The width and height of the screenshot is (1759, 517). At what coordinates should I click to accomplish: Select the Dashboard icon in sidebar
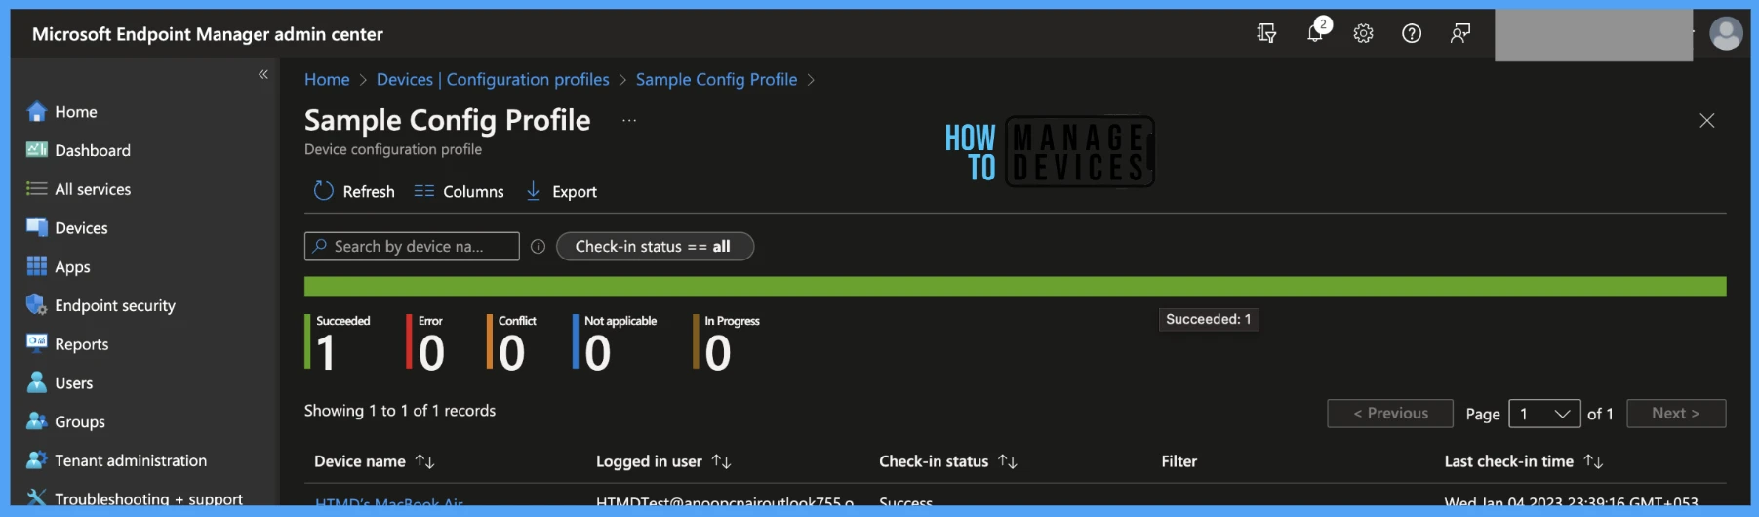[37, 150]
